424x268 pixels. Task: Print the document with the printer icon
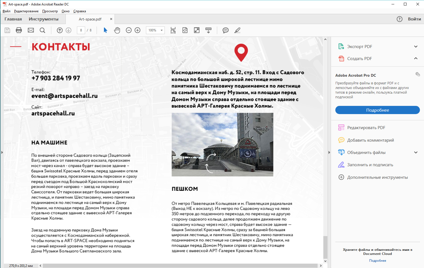(19, 30)
